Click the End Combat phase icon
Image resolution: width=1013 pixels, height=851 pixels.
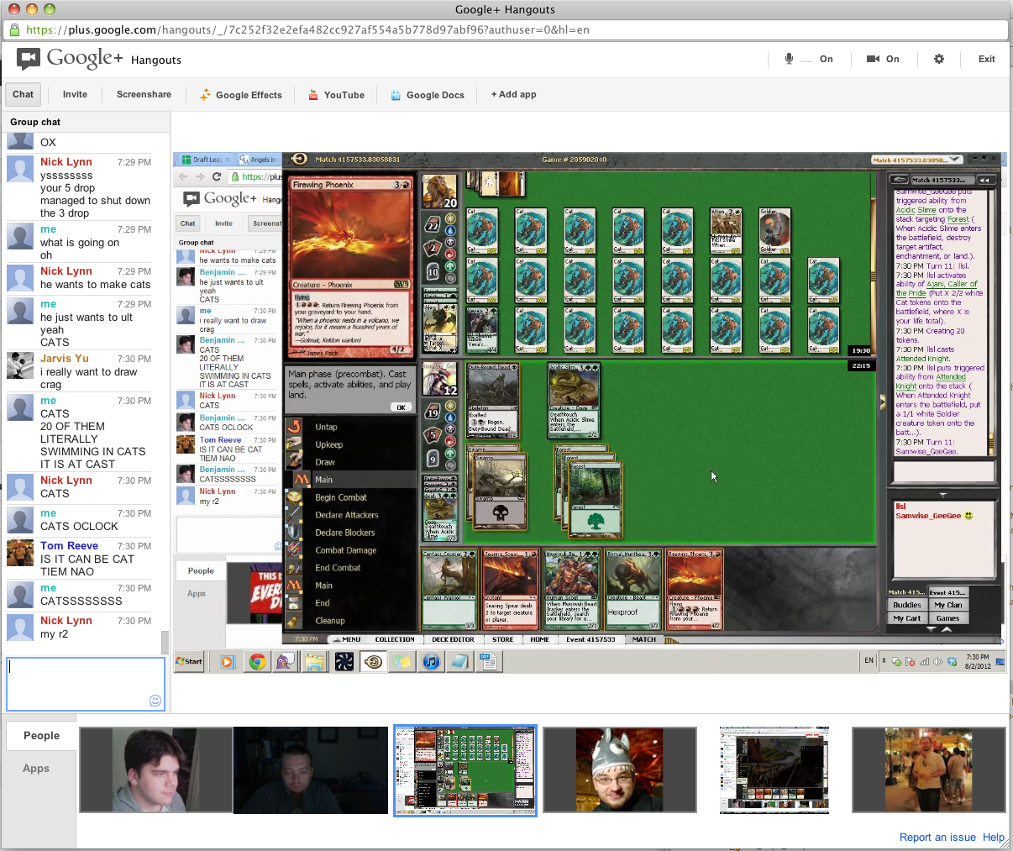pyautogui.click(x=294, y=568)
